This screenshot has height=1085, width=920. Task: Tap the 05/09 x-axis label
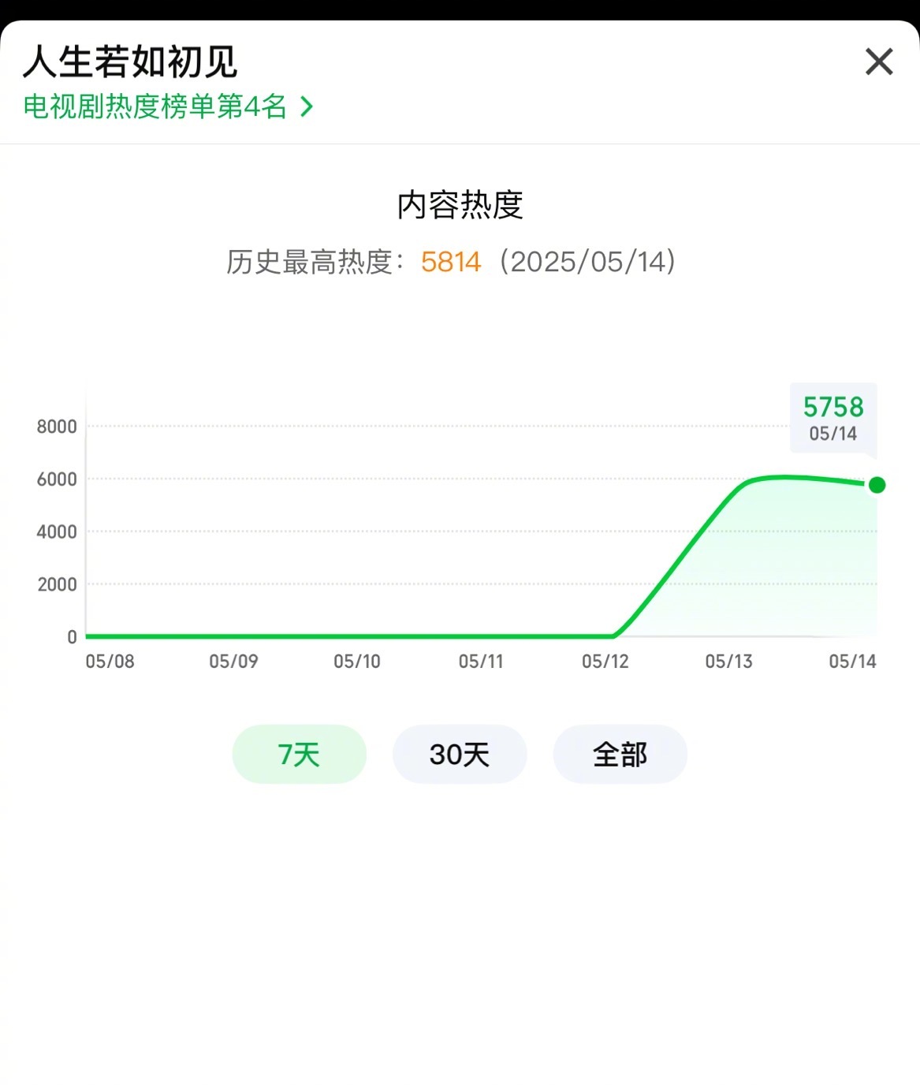tap(233, 662)
